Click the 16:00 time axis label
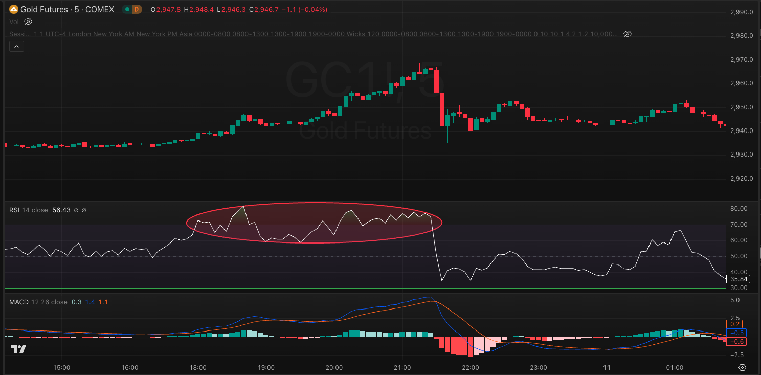Screen dimensions: 761x375 pyautogui.click(x=130, y=368)
